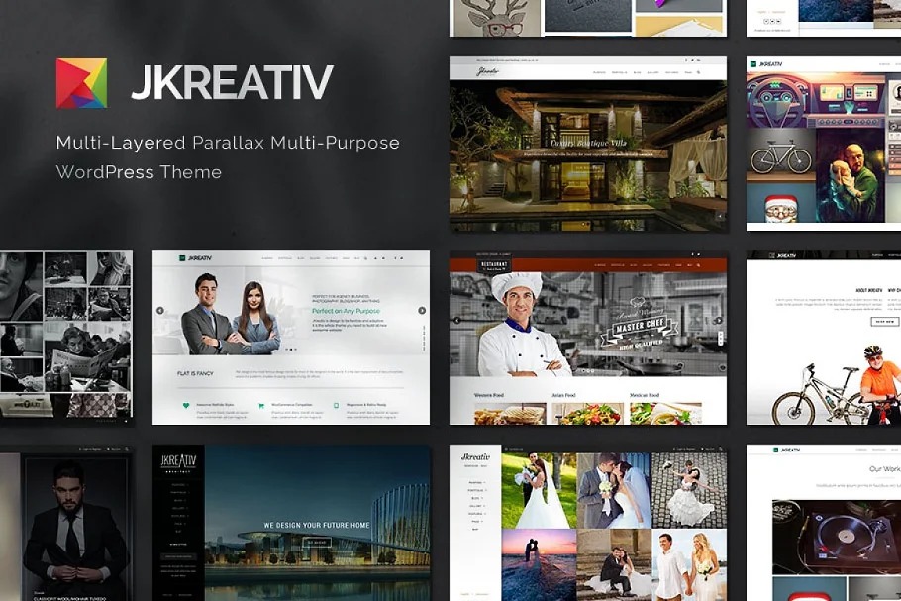Select 'Asian Food' section in restaurant demo
Screen dimensions: 901x601
pyautogui.click(x=565, y=396)
